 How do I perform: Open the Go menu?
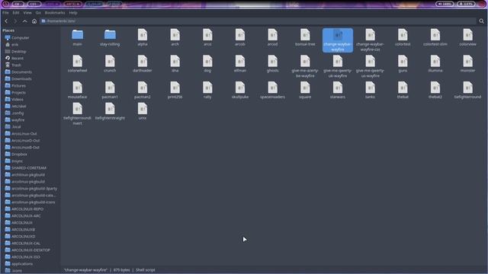(38, 13)
